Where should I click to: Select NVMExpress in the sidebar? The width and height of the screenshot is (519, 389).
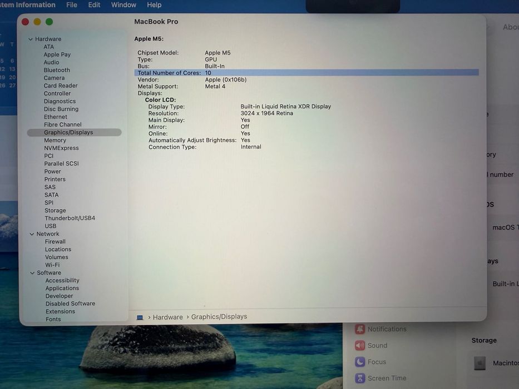click(x=61, y=148)
